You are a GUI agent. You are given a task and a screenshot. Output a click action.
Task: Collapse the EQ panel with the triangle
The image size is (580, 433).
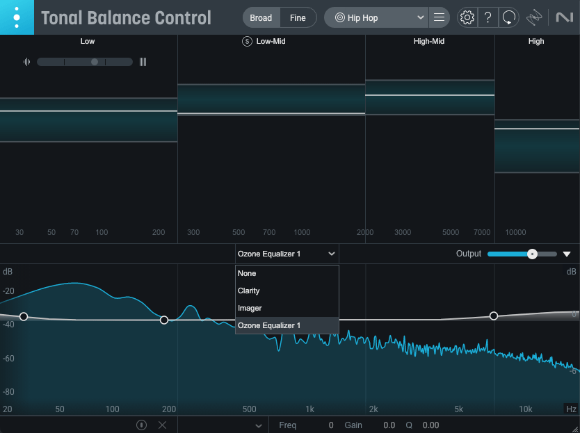point(567,254)
